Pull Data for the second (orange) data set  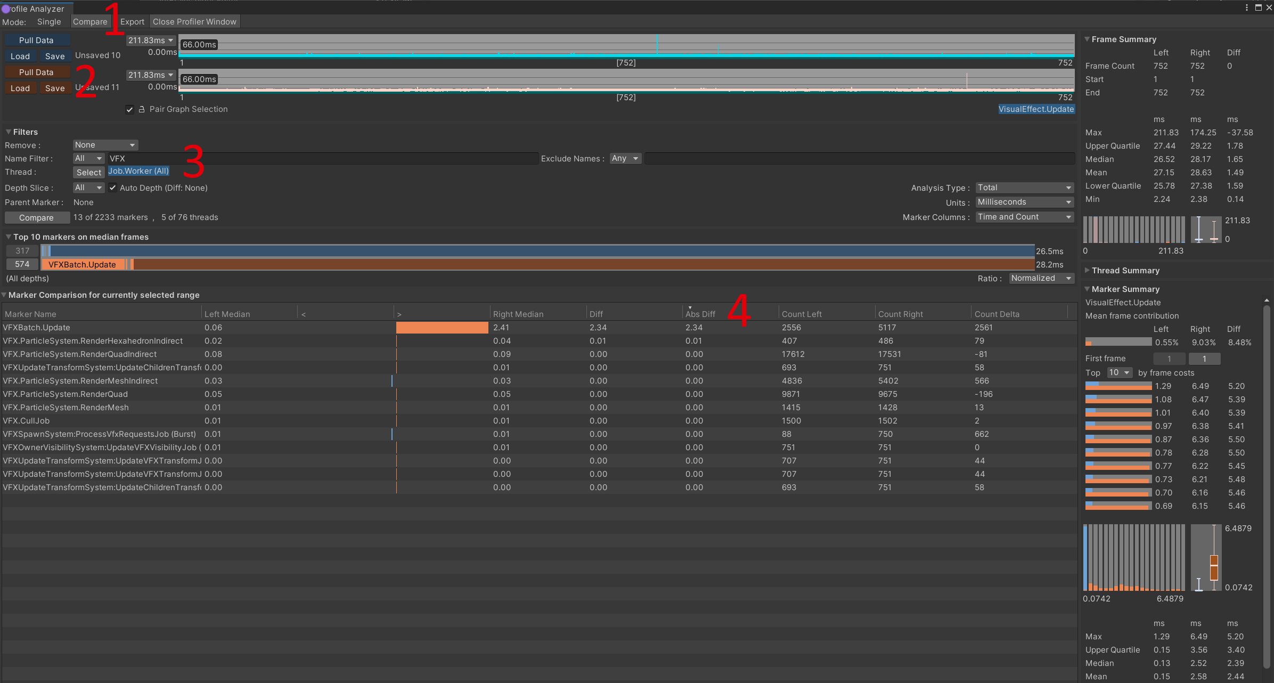pos(36,72)
